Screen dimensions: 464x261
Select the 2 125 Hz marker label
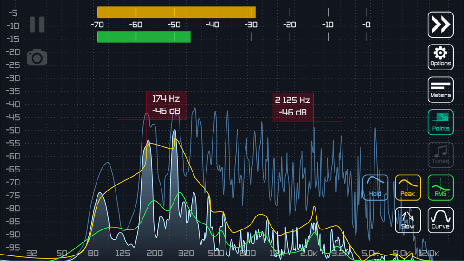pos(293,107)
